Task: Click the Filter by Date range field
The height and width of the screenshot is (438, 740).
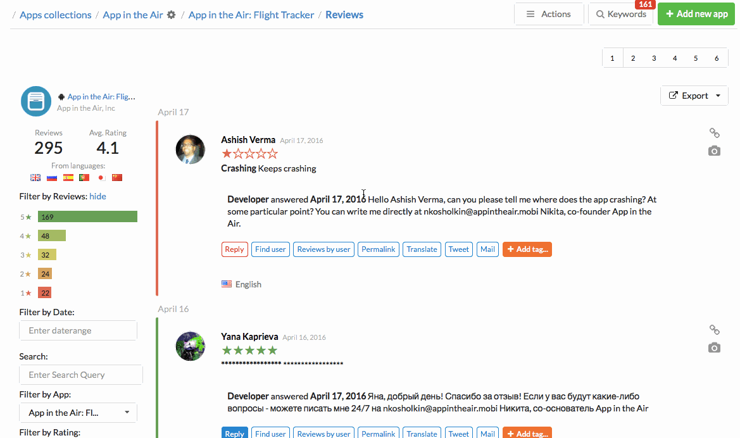Action: click(78, 330)
